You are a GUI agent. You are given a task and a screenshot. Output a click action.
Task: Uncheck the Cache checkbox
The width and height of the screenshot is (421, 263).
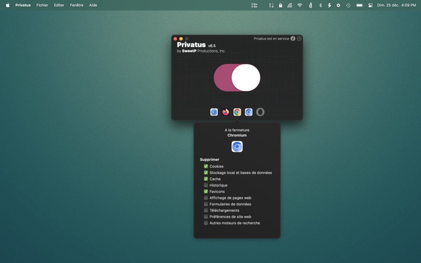pyautogui.click(x=206, y=179)
